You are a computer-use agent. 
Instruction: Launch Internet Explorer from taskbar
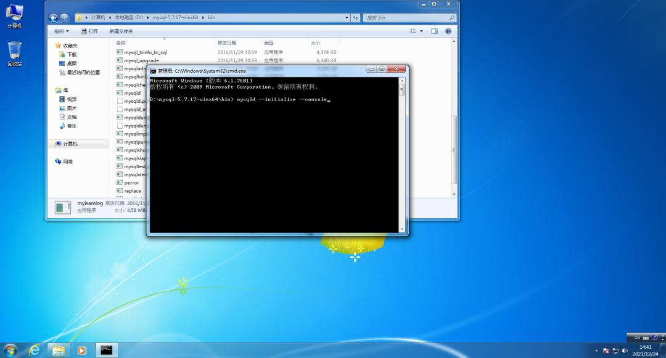pyautogui.click(x=35, y=351)
